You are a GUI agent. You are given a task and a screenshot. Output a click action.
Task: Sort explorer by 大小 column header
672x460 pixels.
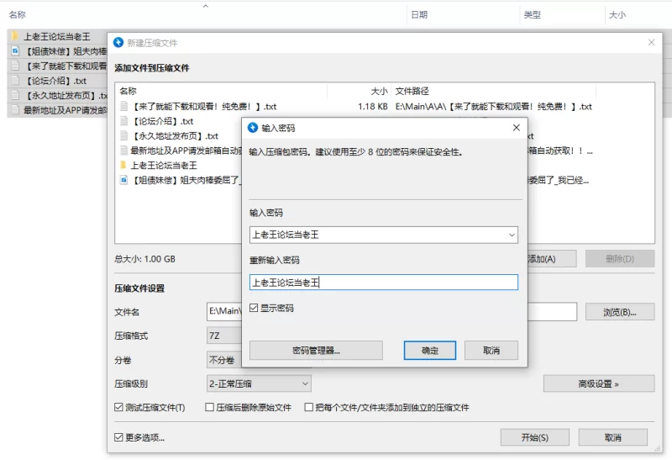(x=617, y=14)
